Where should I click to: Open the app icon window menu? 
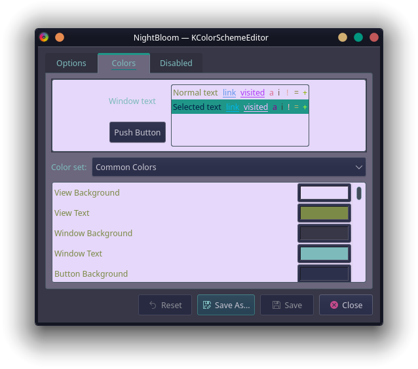[44, 37]
